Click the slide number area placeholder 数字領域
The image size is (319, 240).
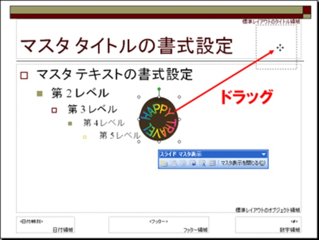coord(268,225)
